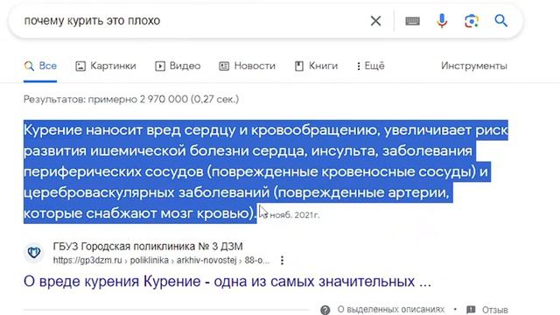Open the three-dot menu beside the URL
Viewport: 560px width, 315px height.
(x=282, y=261)
